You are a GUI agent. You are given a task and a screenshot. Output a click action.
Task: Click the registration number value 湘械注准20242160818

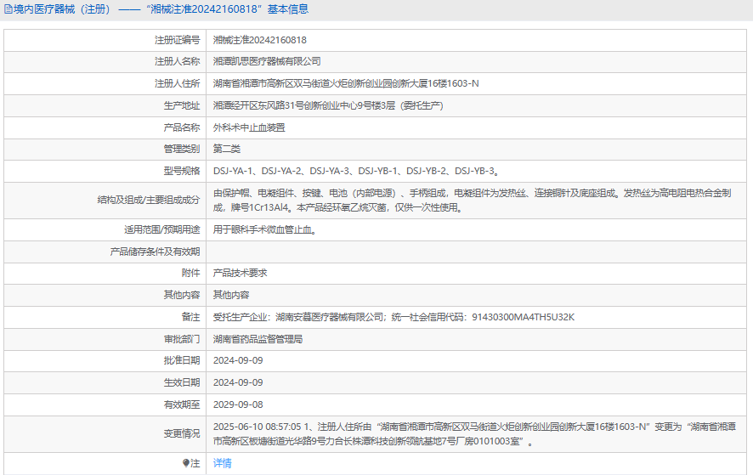point(260,40)
